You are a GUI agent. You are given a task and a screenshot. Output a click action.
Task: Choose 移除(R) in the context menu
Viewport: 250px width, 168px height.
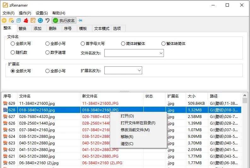point(138,137)
